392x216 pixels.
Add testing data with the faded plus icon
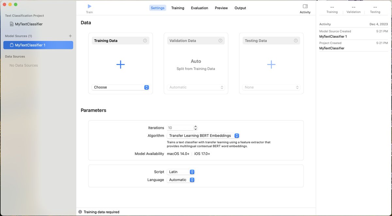(271, 65)
